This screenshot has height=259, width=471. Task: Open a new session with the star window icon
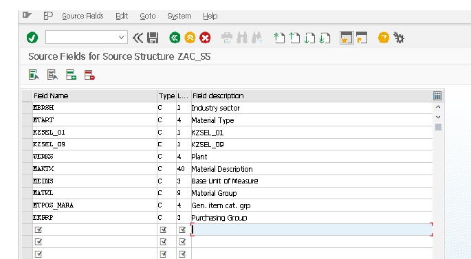pos(347,38)
